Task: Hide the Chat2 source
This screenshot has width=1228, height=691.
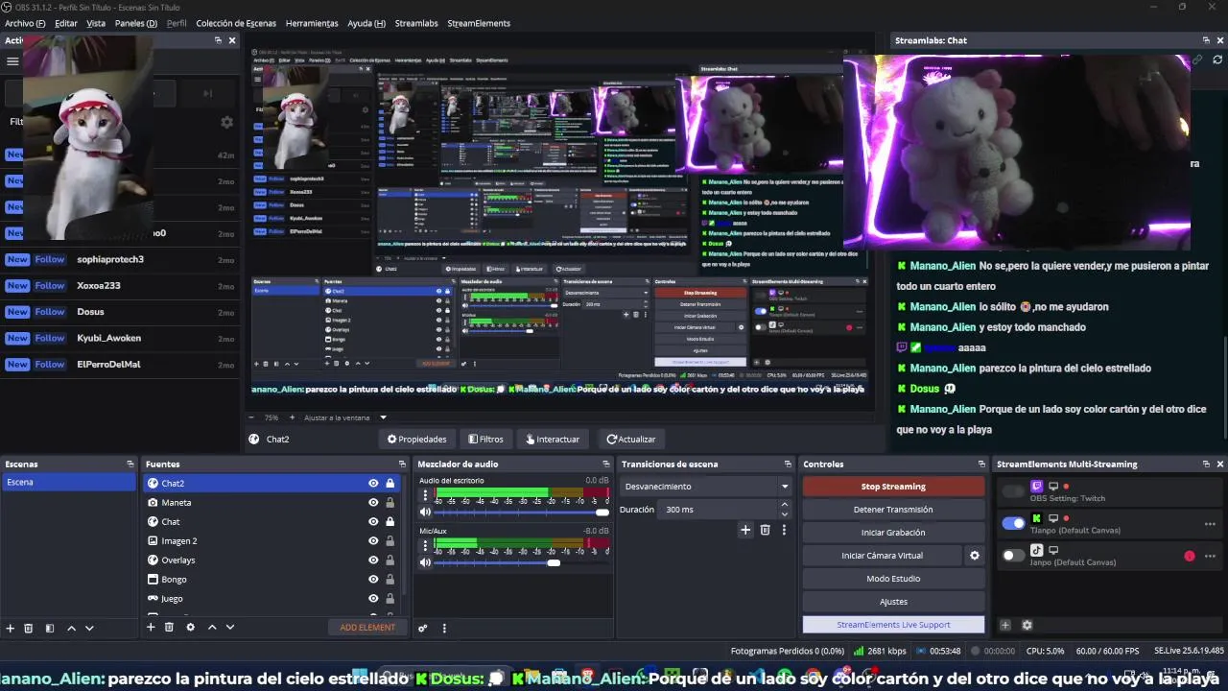Action: (373, 484)
